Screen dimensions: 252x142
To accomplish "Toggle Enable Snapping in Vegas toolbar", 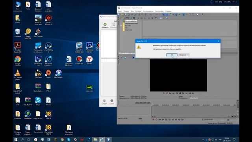I will [164, 15].
